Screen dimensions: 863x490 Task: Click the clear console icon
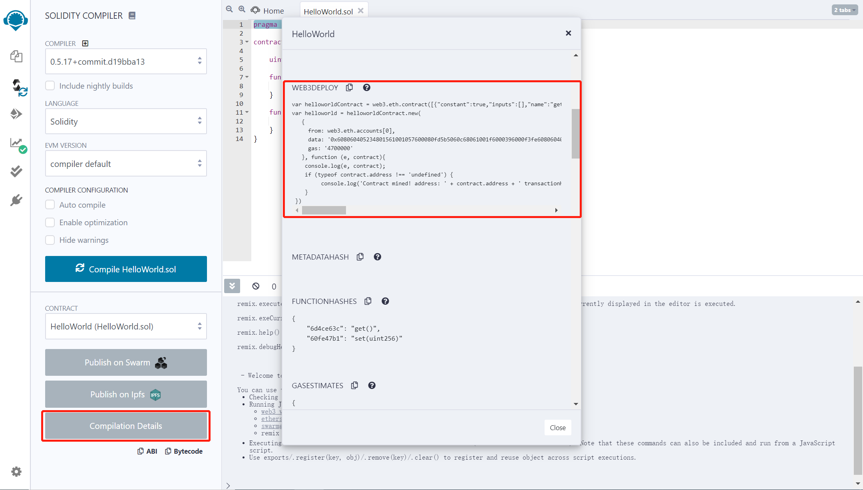click(256, 286)
